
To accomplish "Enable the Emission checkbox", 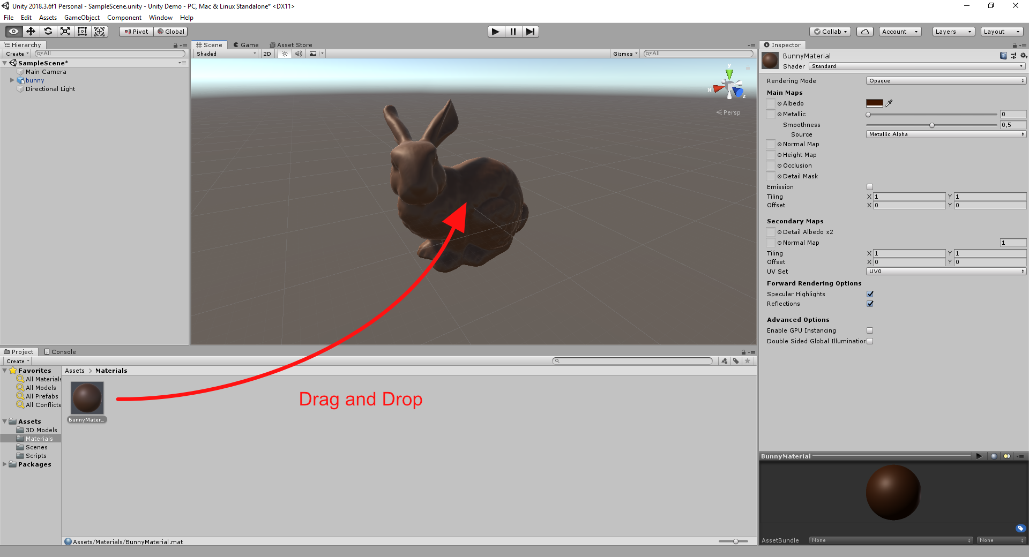I will (870, 187).
